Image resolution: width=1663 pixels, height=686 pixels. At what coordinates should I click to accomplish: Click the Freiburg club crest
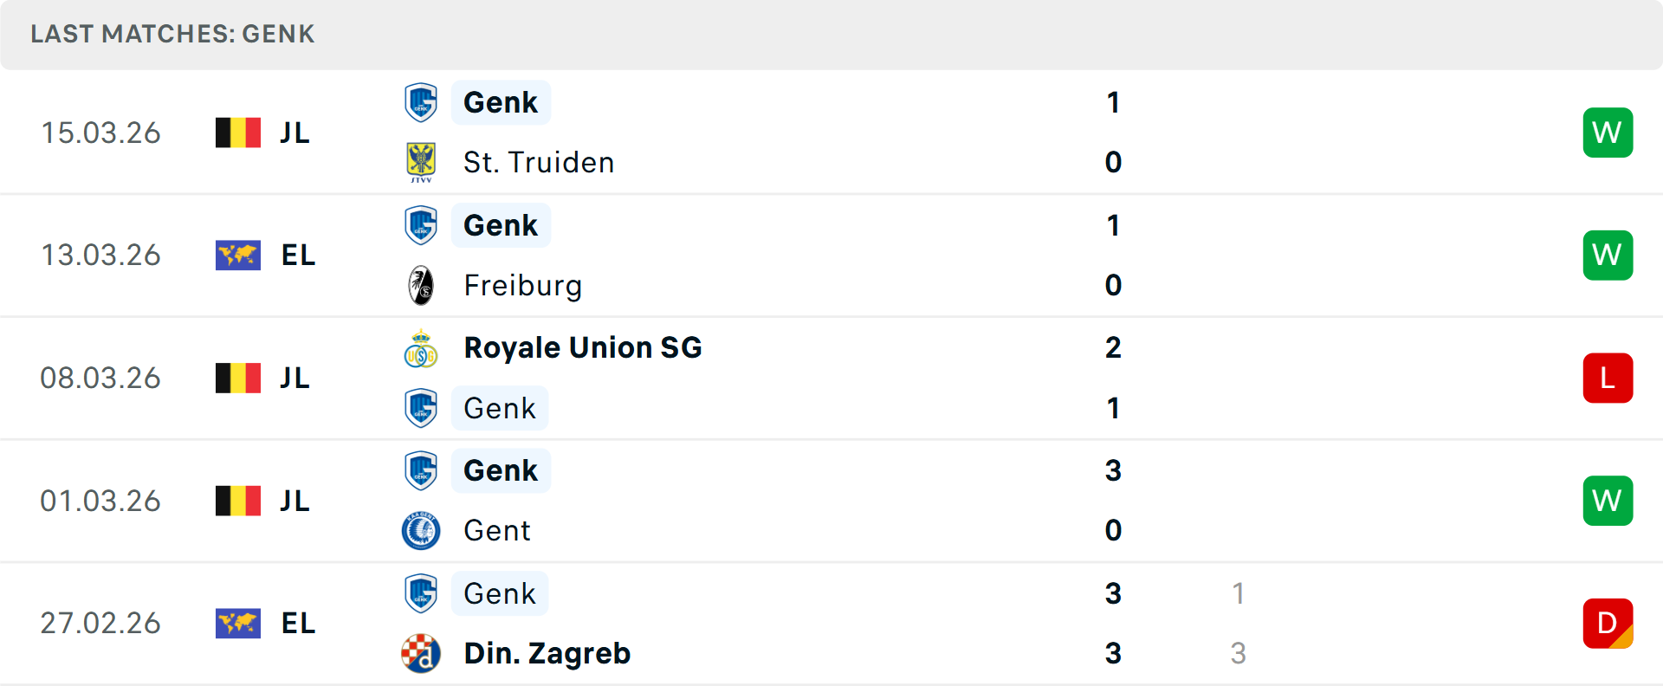(x=421, y=285)
